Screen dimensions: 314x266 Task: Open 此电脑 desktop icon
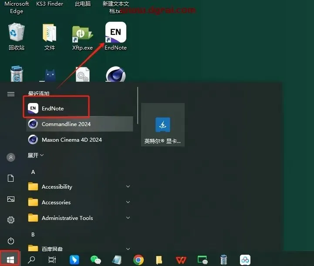[82, 4]
